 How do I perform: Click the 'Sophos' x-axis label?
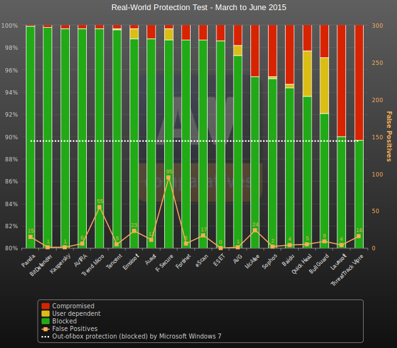[x=269, y=262]
